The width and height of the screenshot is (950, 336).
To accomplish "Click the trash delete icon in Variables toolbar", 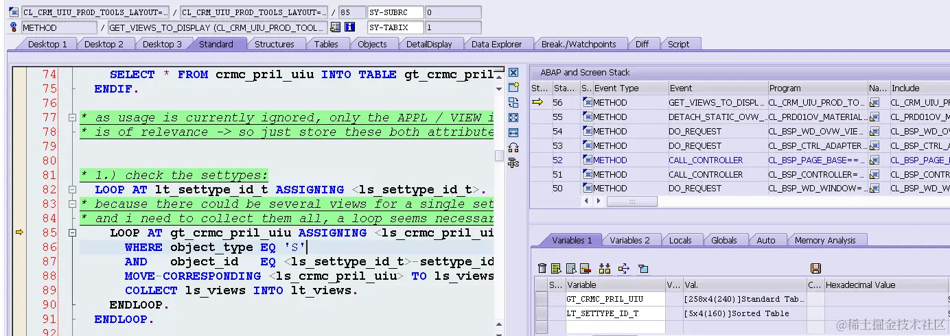I will [542, 268].
